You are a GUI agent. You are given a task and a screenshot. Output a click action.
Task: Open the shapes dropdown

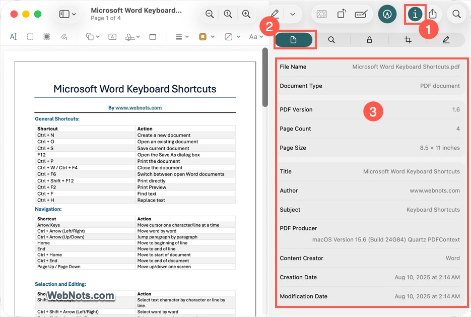(93, 37)
